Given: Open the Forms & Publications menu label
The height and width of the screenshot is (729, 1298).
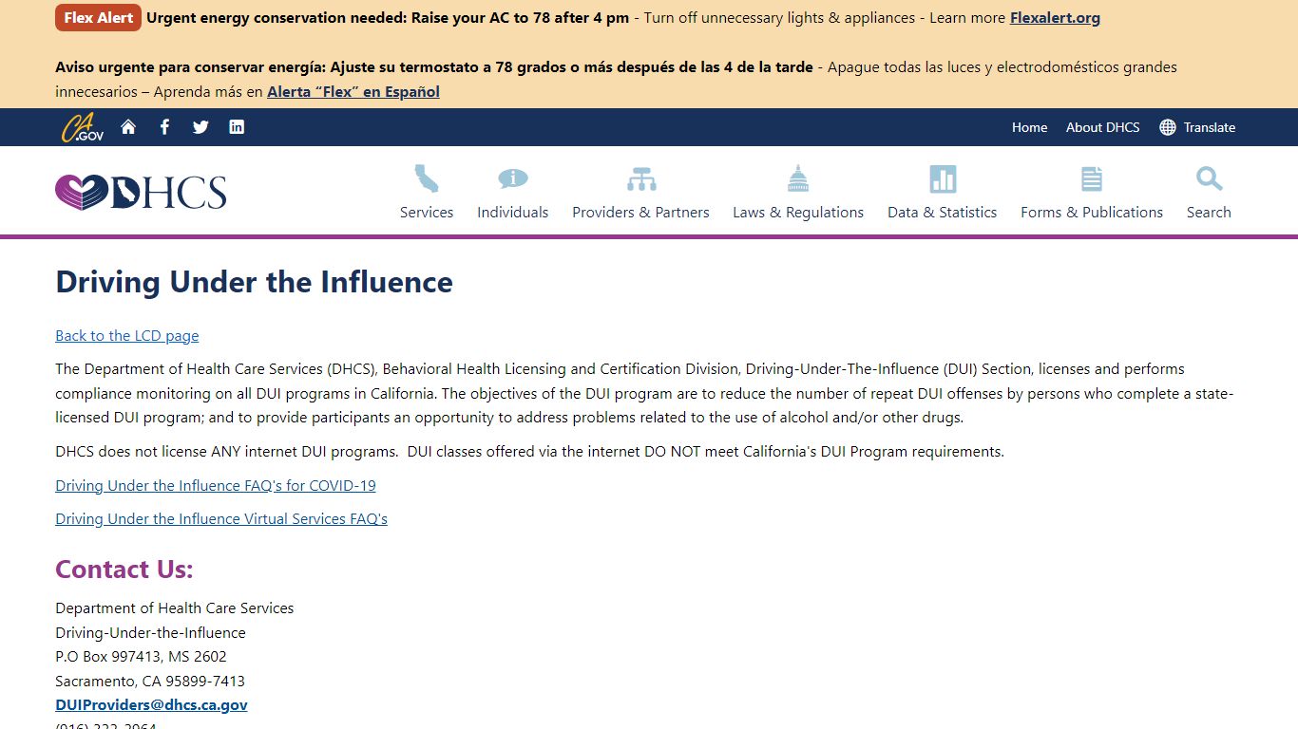Looking at the screenshot, I should [1092, 213].
